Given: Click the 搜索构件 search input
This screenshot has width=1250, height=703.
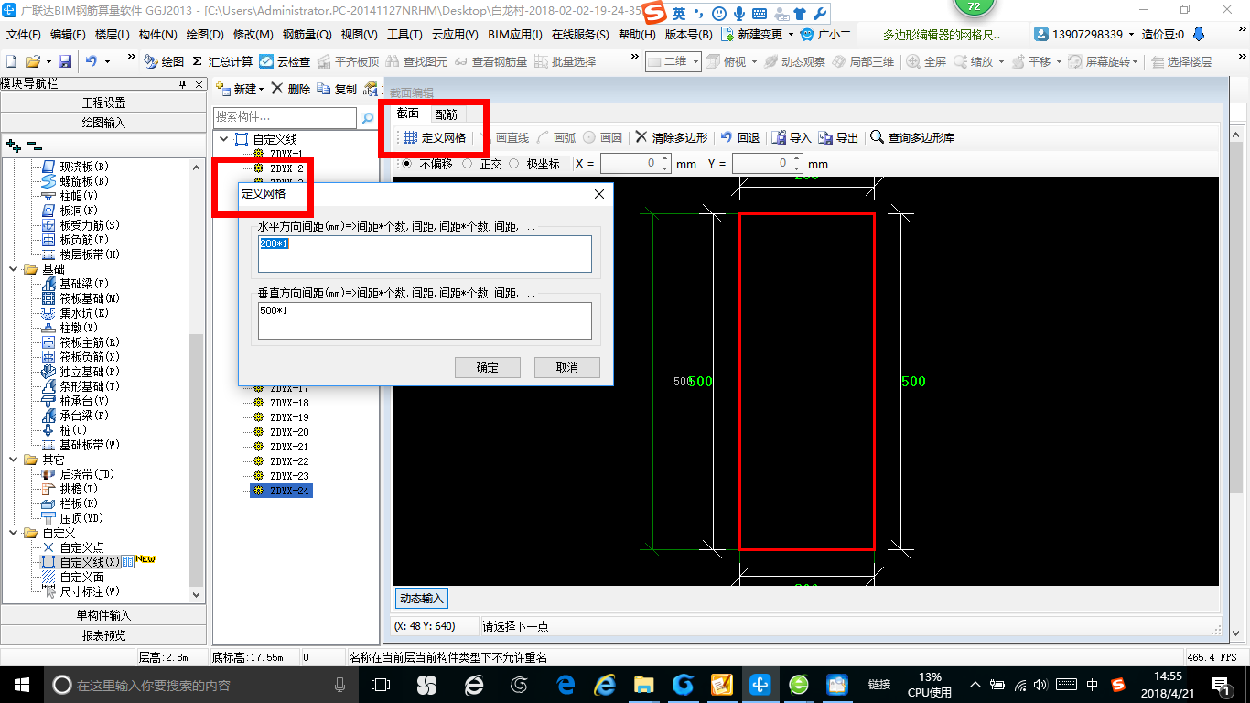Looking at the screenshot, I should tap(285, 117).
